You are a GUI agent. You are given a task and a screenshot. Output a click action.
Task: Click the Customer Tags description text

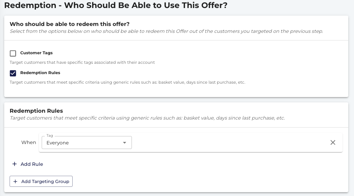coord(82,62)
